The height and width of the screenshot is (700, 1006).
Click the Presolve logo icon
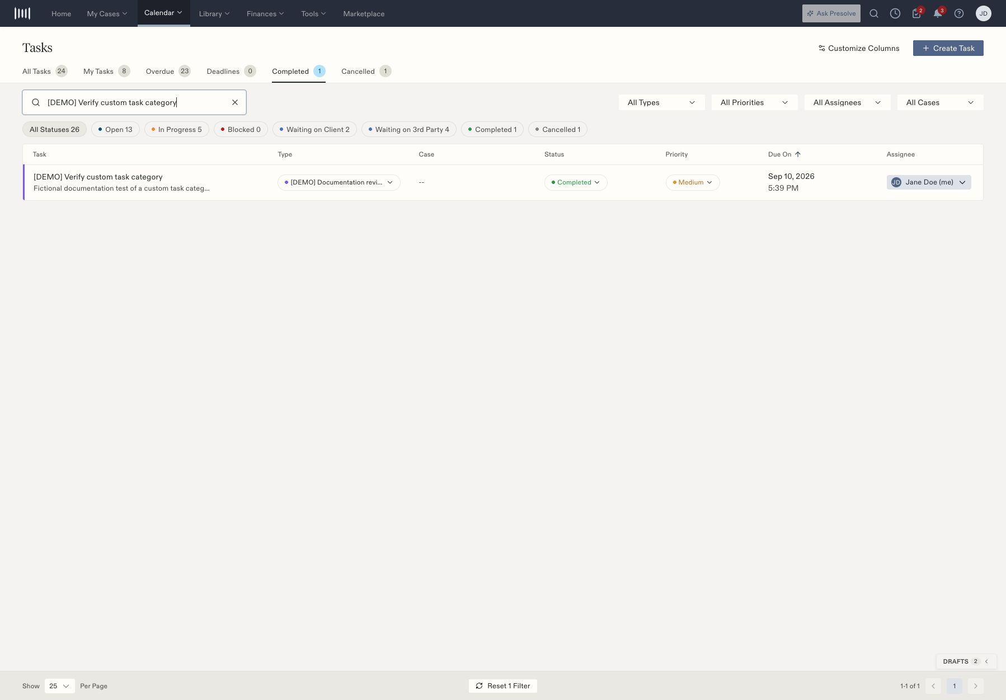tap(22, 13)
